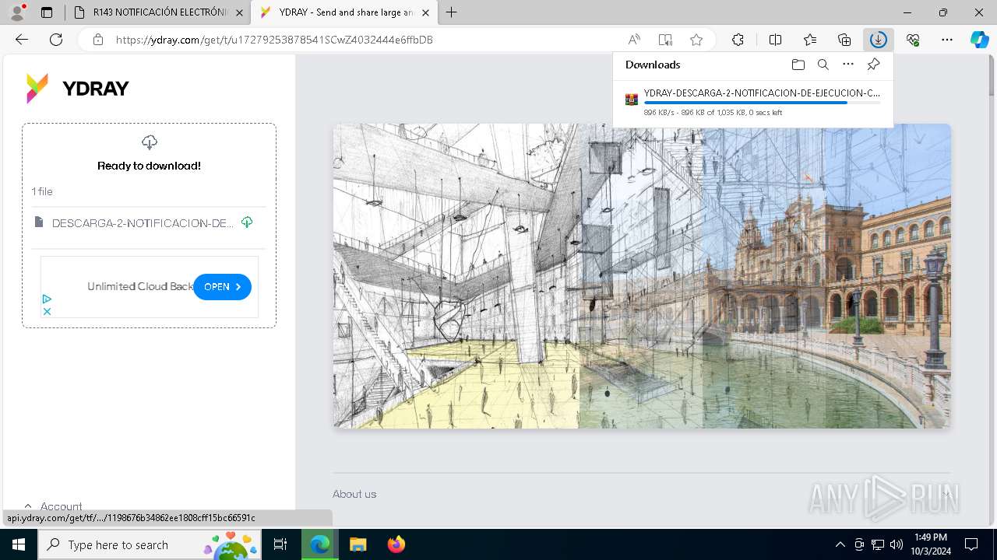Viewport: 997px width, 560px height.
Task: Click the cloud download icon above Ready to download
Action: click(150, 142)
